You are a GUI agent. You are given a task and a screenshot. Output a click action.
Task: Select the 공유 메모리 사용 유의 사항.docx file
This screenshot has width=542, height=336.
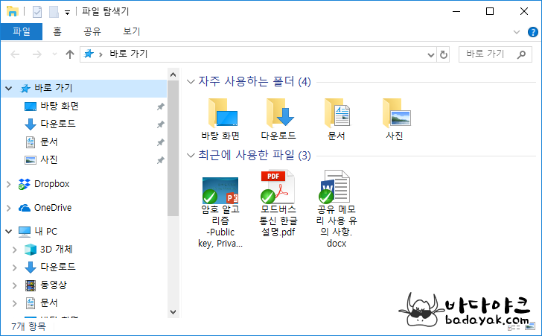pos(337,209)
